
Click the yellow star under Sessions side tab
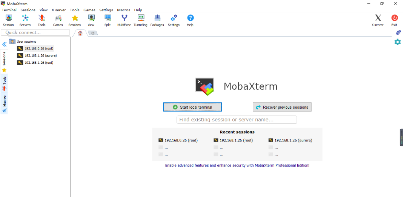4,70
